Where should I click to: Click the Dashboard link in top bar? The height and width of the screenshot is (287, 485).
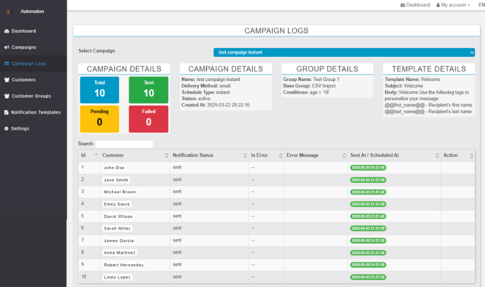[415, 5]
